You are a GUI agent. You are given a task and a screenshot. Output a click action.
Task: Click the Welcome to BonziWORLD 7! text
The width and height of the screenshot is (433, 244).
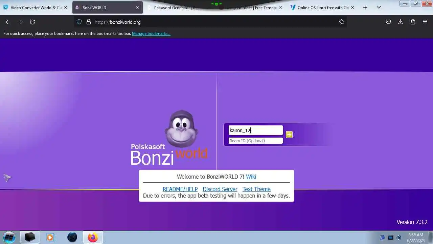point(210,177)
